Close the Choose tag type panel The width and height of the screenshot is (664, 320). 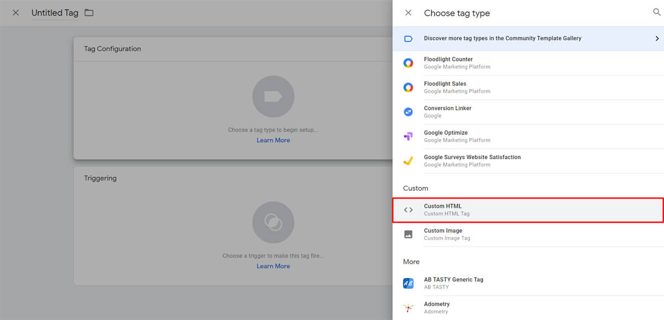pos(408,13)
